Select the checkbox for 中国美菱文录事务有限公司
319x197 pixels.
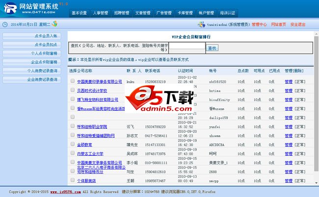pos(73,162)
